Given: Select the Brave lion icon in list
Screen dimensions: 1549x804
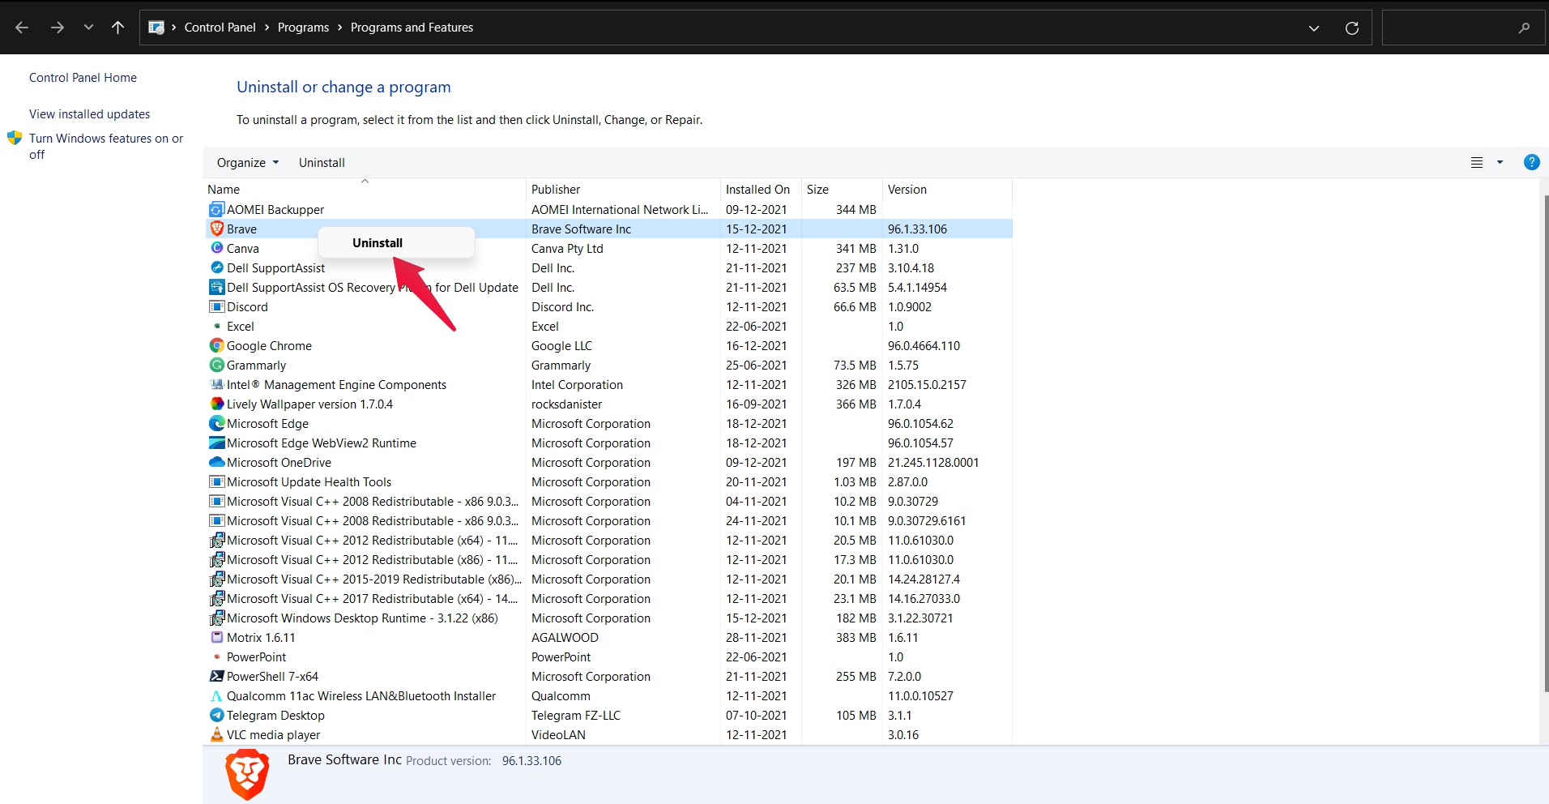Looking at the screenshot, I should [216, 229].
